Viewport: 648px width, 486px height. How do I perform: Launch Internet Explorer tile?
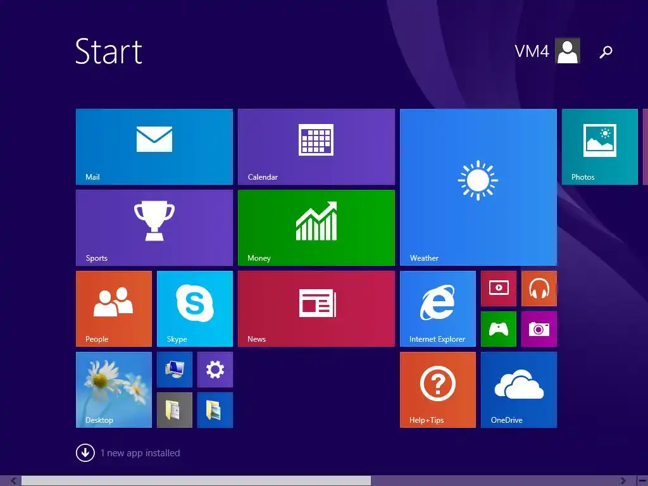pos(438,309)
